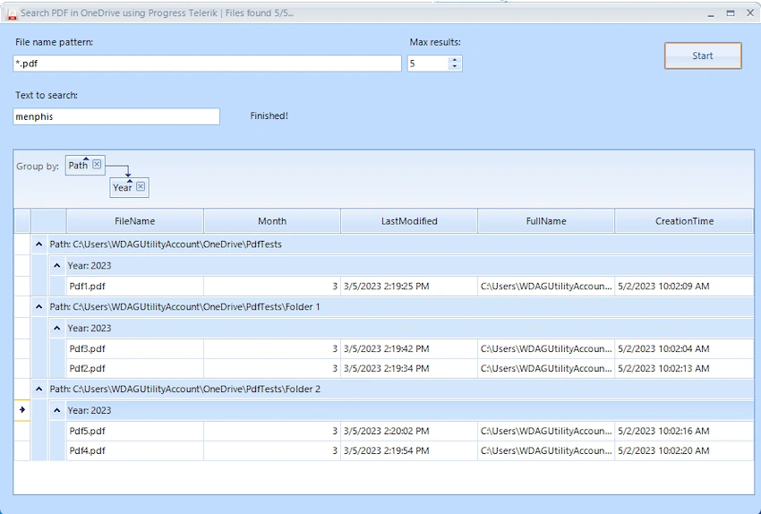This screenshot has height=514, width=761.
Task: Remove the Year grouping with its X
Action: point(141,186)
